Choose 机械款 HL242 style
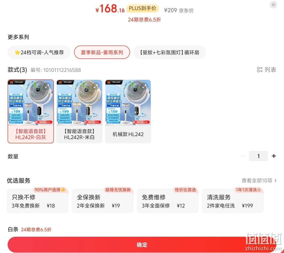Viewport: 284px width, 253px height. 128,111
